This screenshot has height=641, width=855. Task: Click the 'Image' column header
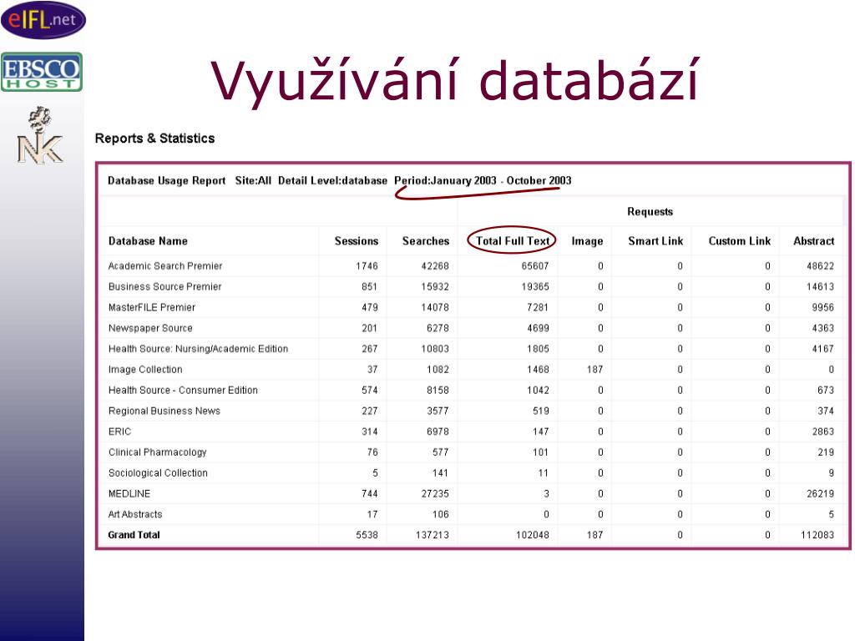coord(587,241)
